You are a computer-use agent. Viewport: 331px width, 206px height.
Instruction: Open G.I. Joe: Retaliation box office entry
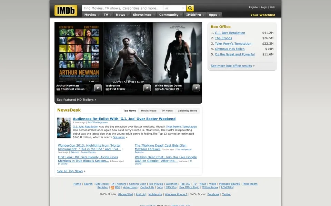(x=230, y=33)
